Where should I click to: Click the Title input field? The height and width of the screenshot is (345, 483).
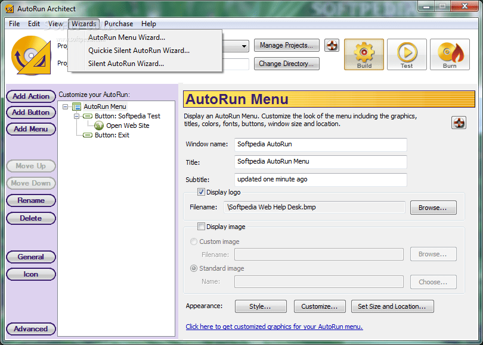point(320,162)
